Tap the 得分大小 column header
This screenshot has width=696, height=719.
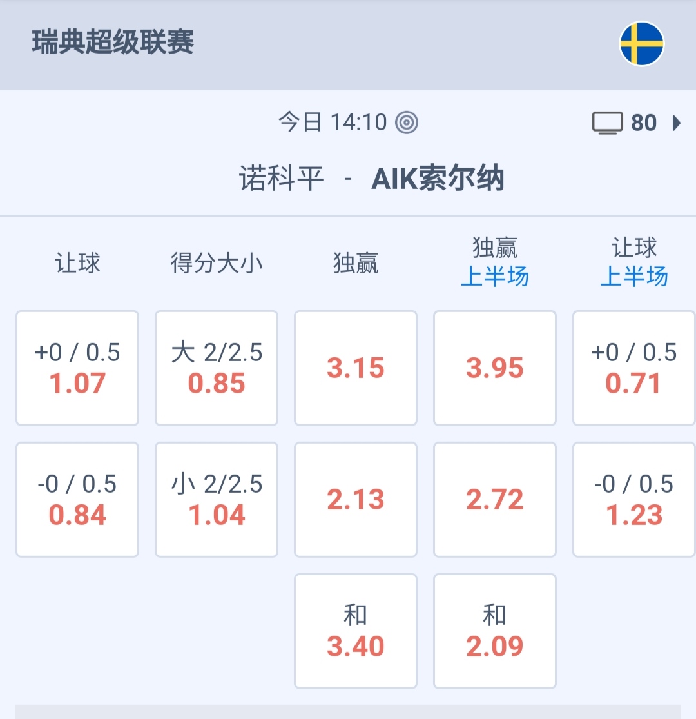tap(217, 263)
